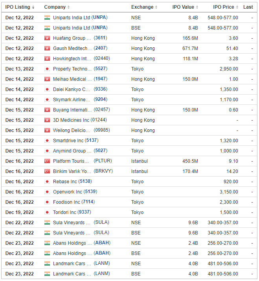Screen dimensions: 259x281
Task: Click the Hong Kong flag beside Howkingtech Int
Action: tap(47, 59)
